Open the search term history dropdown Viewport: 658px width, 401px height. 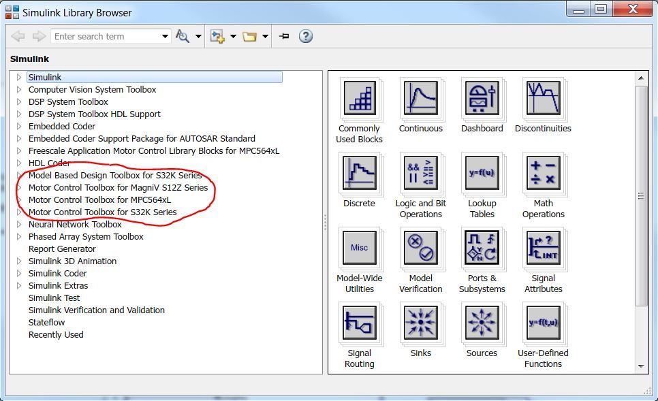pyautogui.click(x=166, y=37)
